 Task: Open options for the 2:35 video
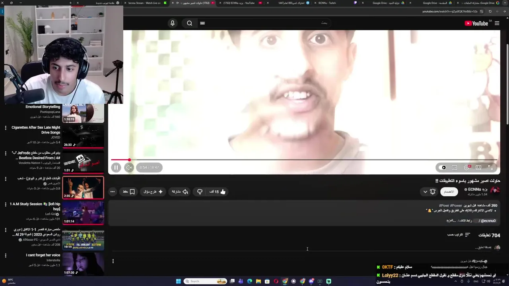(x=6, y=179)
